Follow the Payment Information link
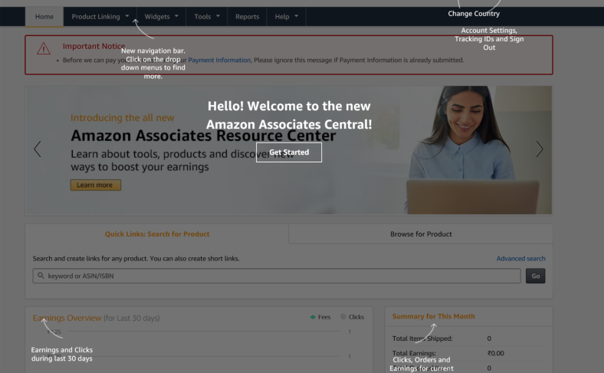This screenshot has width=604, height=373. (219, 60)
